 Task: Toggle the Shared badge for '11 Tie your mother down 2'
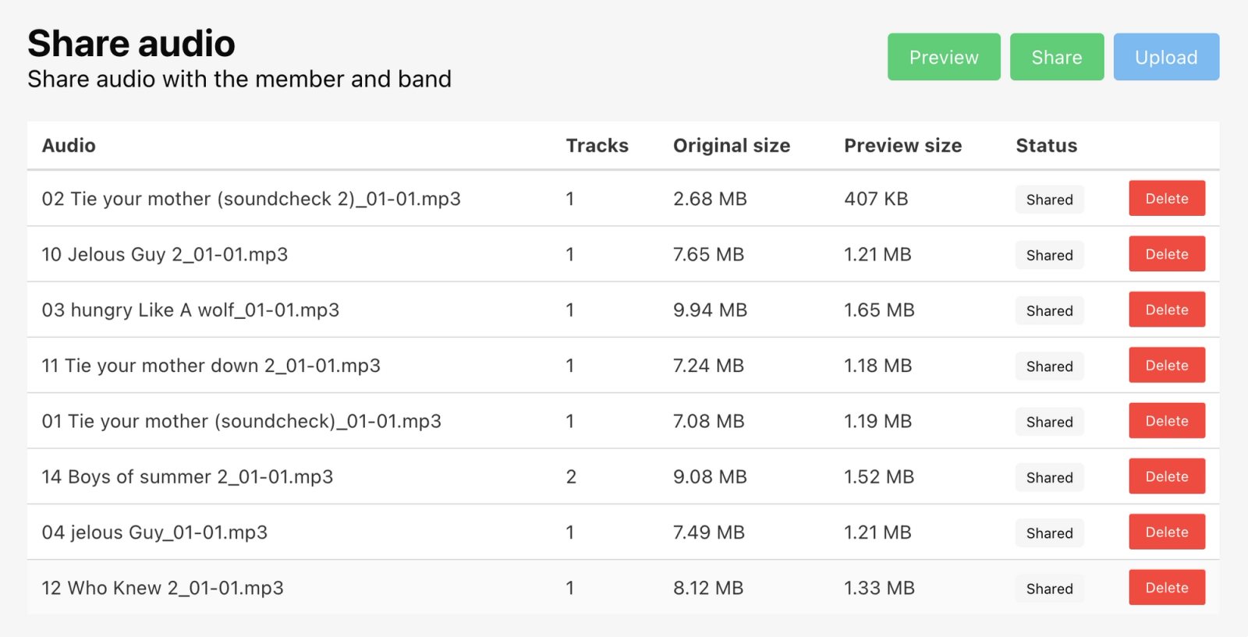pyautogui.click(x=1049, y=366)
